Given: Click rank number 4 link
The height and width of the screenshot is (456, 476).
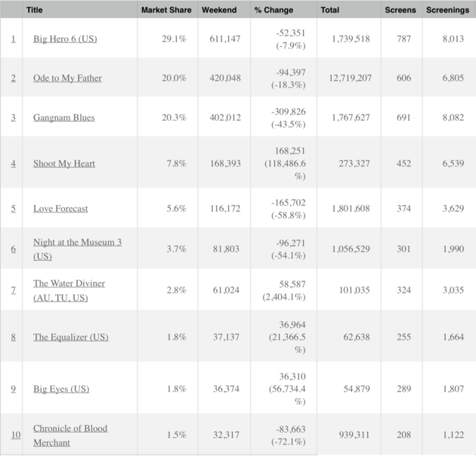Looking at the screenshot, I should 13,163.
